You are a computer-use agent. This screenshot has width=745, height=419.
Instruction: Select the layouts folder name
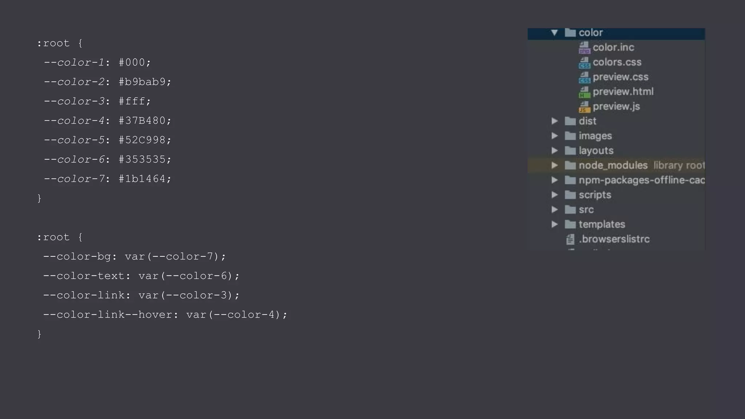point(596,150)
